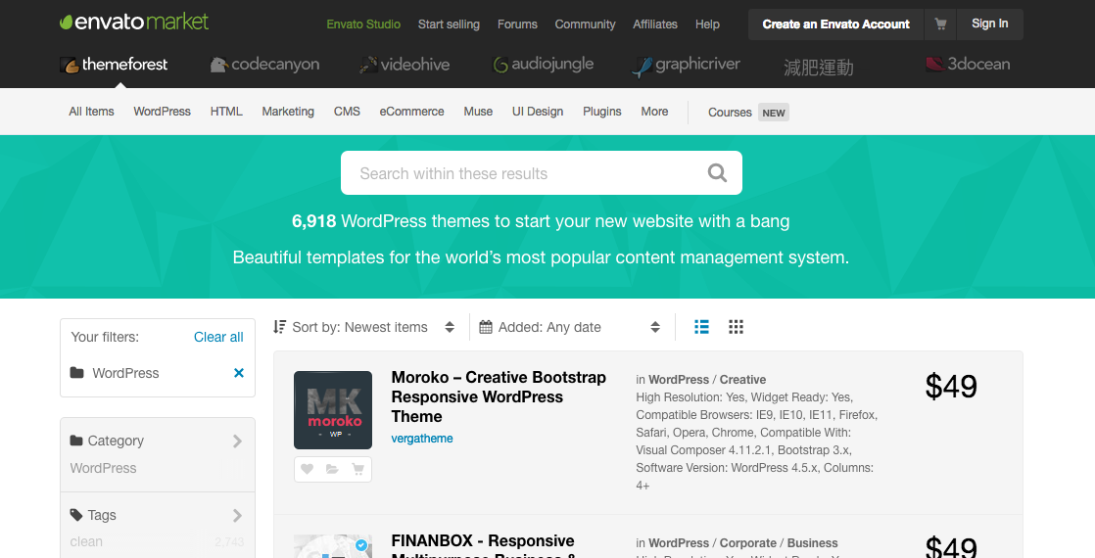Expand the Category filter chevron
1095x558 pixels.
[x=237, y=441]
